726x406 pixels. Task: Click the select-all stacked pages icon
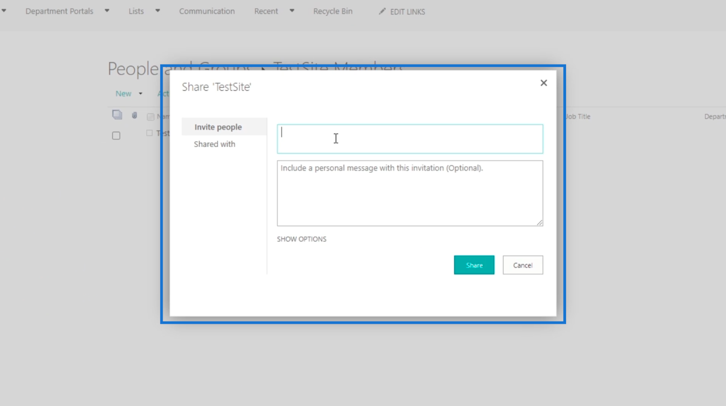117,115
